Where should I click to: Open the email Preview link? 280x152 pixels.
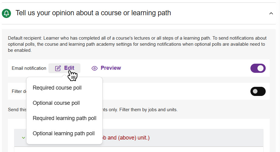click(x=111, y=68)
